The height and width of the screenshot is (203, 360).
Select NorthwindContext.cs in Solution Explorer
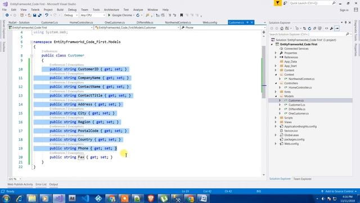[x=301, y=79]
